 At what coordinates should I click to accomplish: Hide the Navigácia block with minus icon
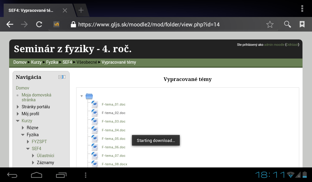pos(60,77)
